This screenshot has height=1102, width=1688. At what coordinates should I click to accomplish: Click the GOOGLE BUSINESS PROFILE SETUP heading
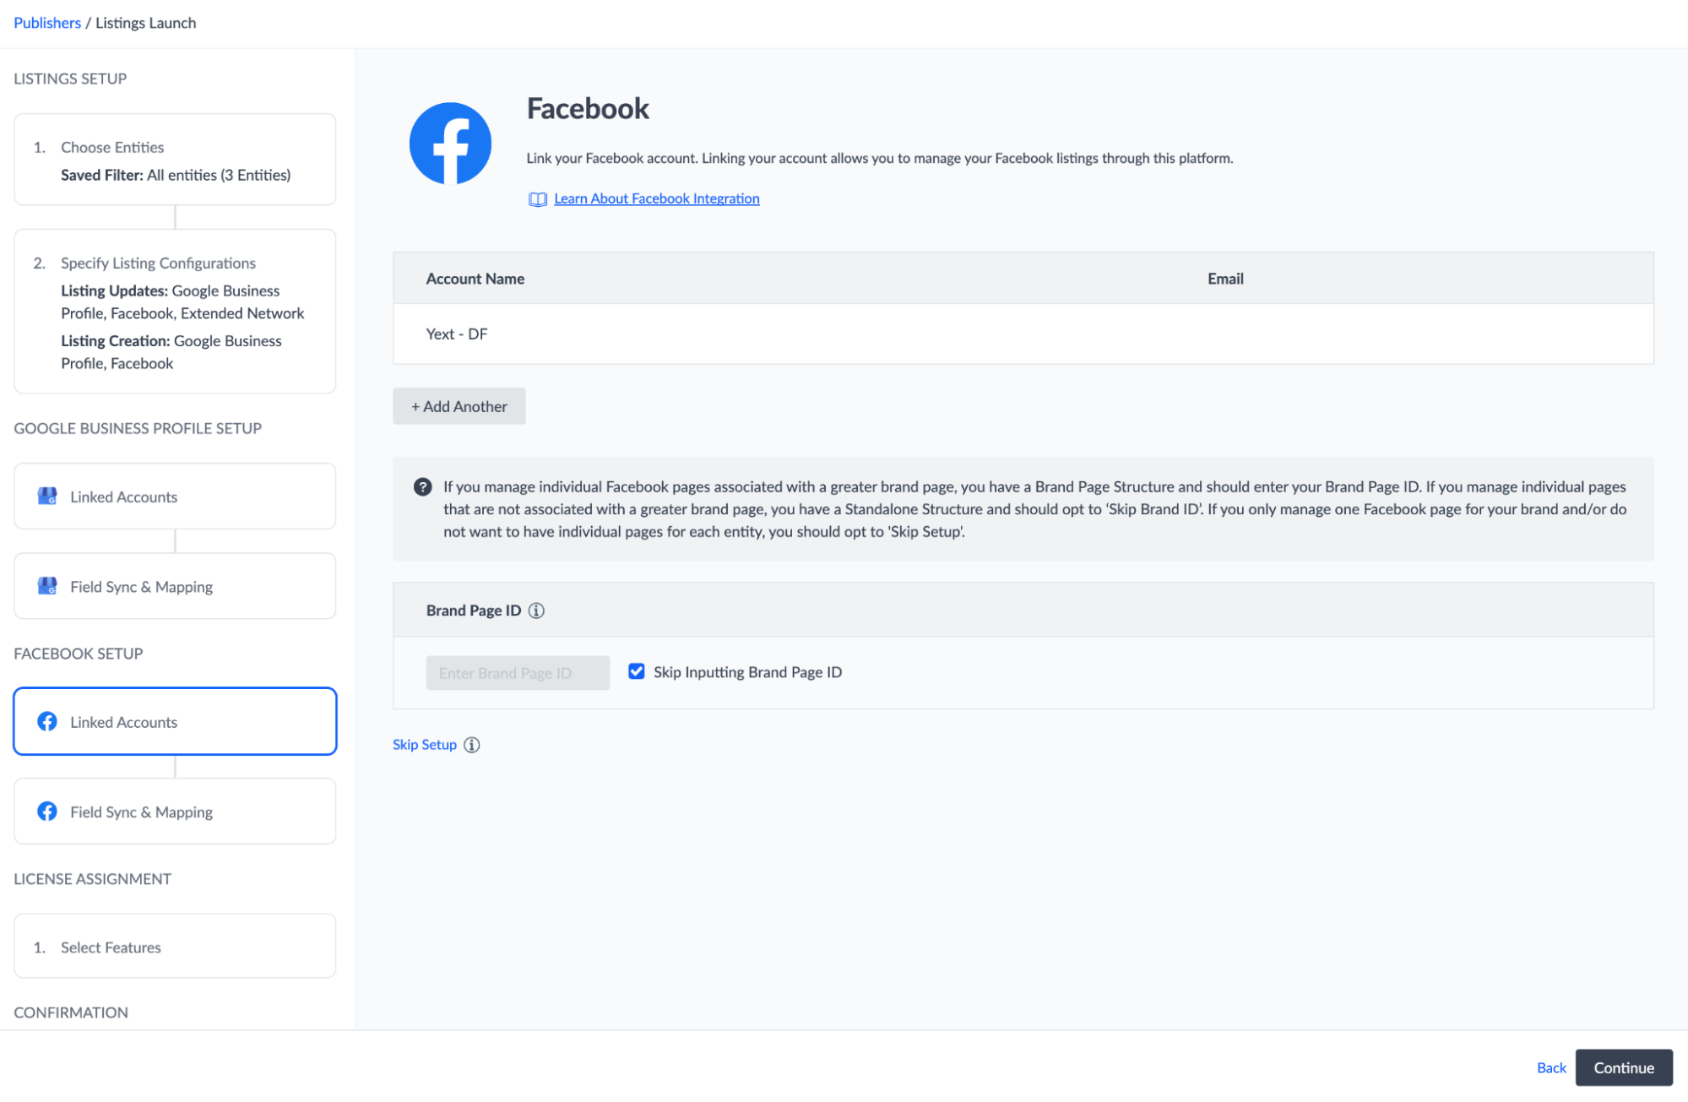tap(138, 428)
